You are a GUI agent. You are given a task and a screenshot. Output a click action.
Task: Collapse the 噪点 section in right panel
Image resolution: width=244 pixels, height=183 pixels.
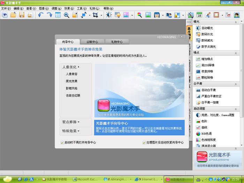[236, 53]
